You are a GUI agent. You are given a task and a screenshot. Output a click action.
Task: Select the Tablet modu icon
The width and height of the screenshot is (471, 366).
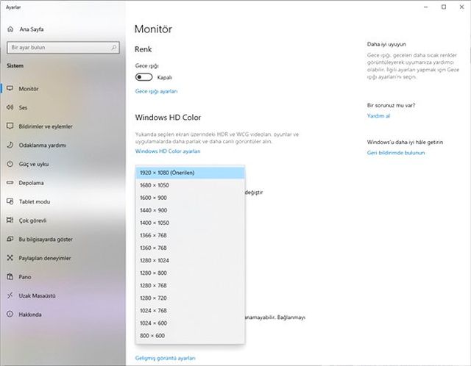click(x=10, y=201)
